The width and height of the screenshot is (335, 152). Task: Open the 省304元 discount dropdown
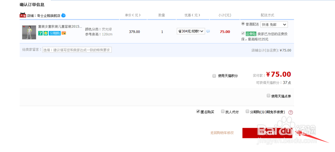tap(191, 31)
